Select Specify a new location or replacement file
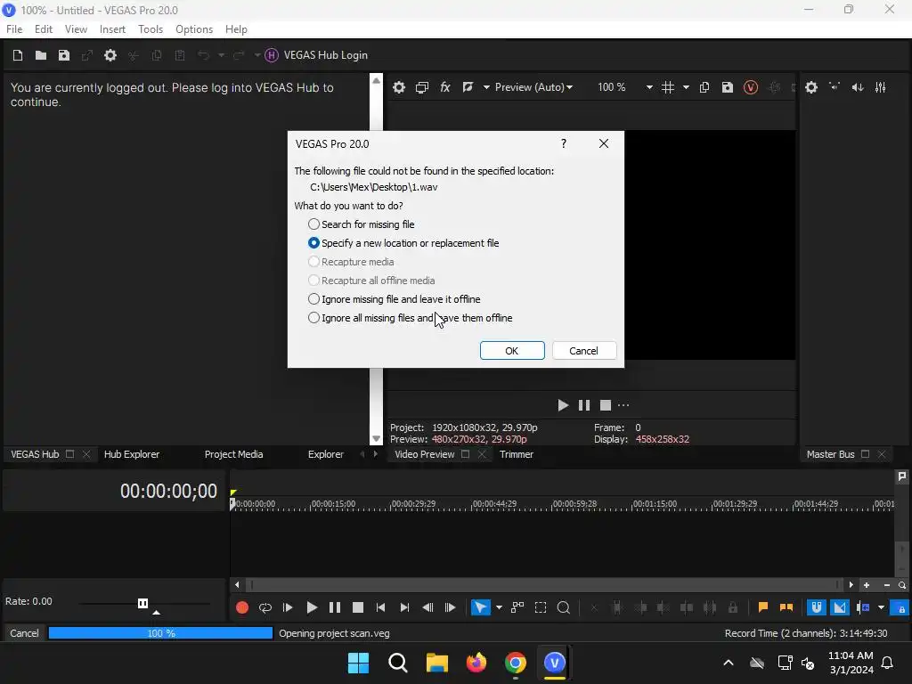This screenshot has height=684, width=912. (403, 243)
